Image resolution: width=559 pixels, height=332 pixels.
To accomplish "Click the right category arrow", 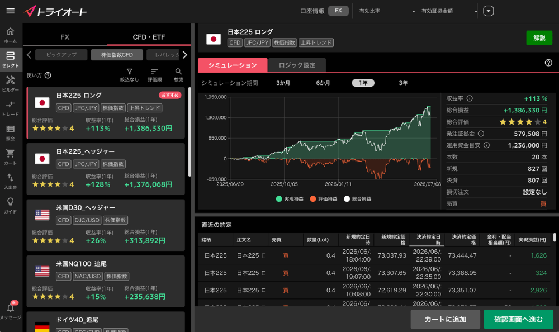I will tap(184, 55).
